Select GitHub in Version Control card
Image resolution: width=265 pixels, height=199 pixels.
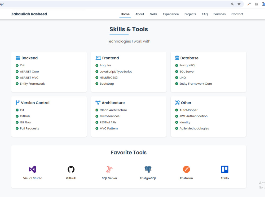[x=25, y=116]
